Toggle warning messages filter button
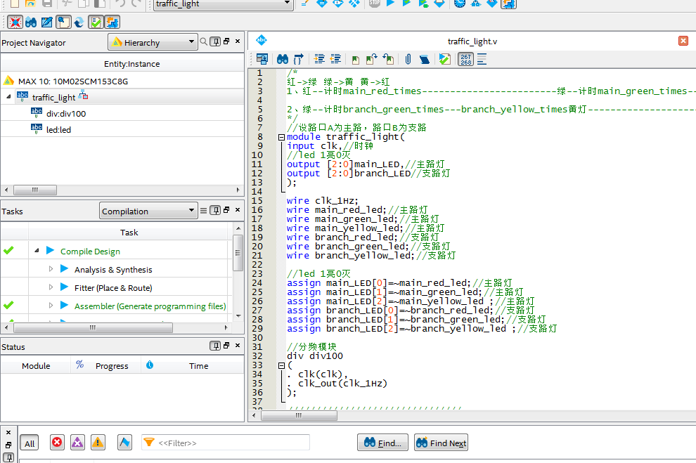The height and width of the screenshot is (463, 696). pyautogui.click(x=98, y=443)
